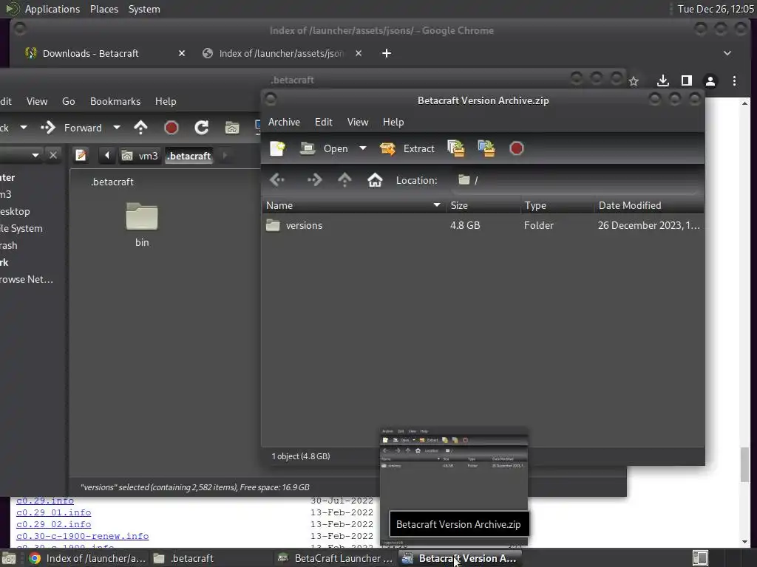The image size is (757, 567).
Task: Toggle Chrome's side panel button
Action: (687, 81)
